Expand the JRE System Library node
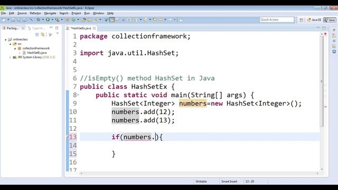This screenshot has width=338, height=190. (x=10, y=58)
